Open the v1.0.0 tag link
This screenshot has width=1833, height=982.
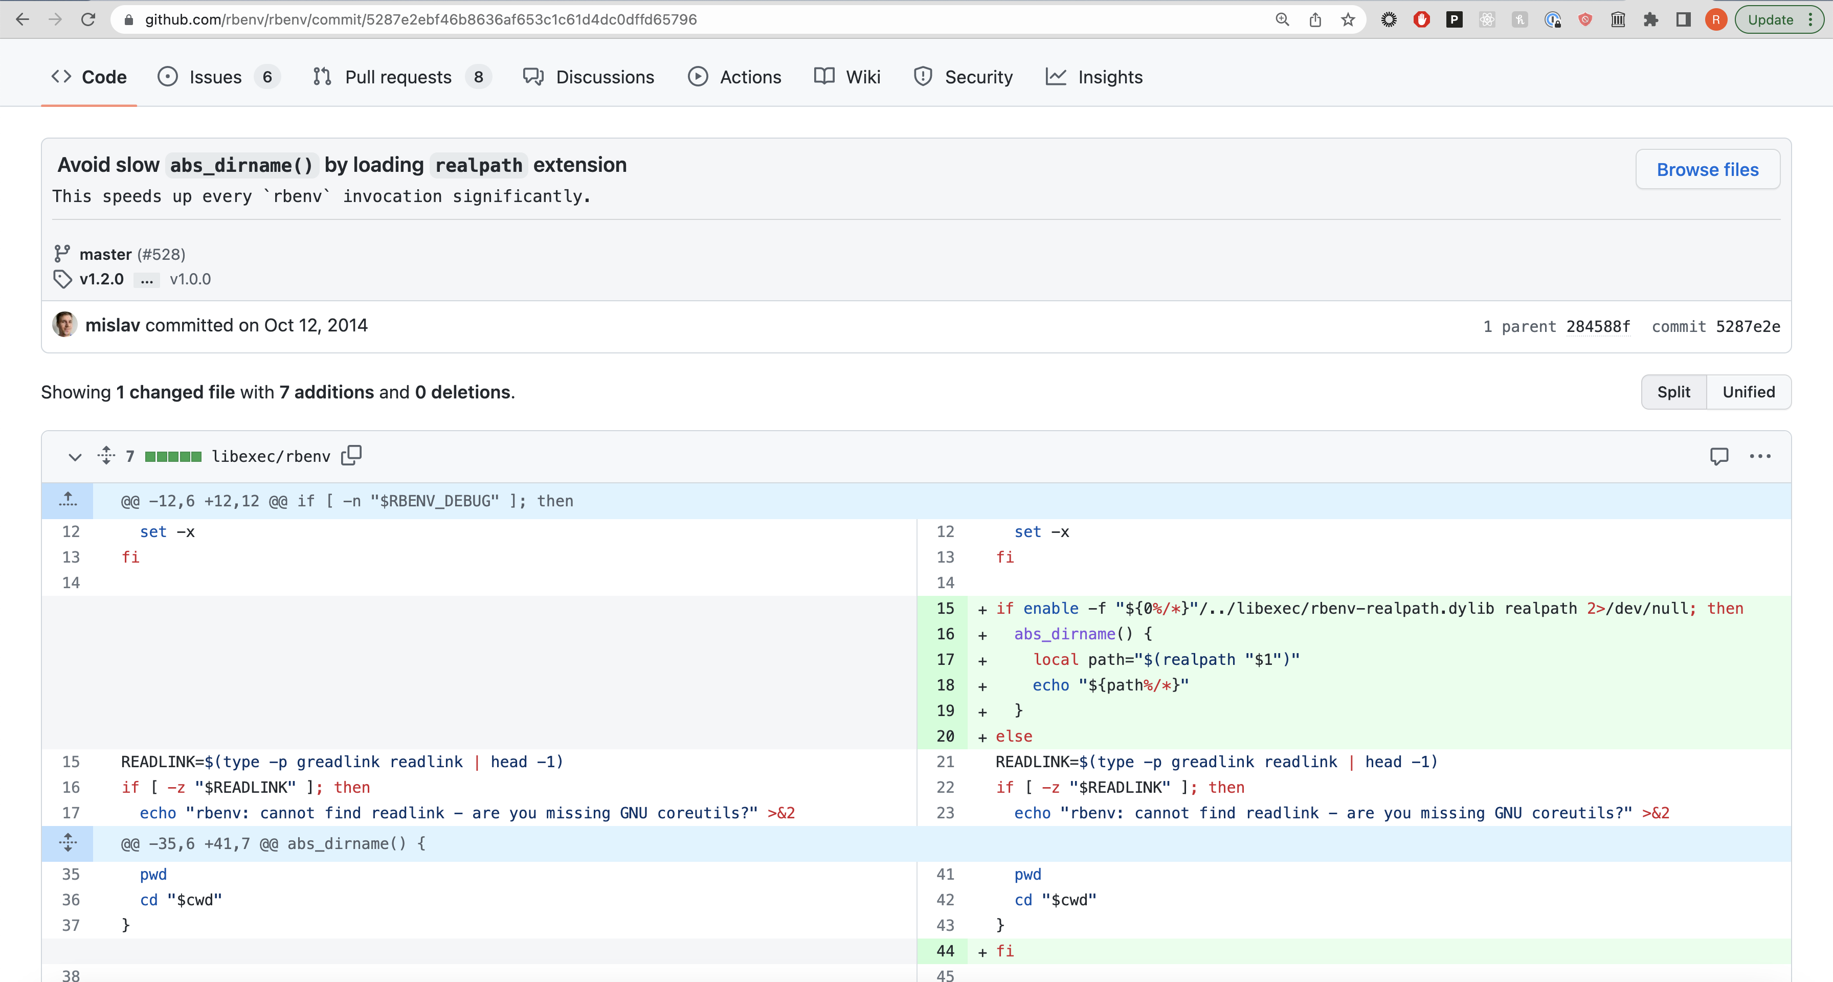190,279
